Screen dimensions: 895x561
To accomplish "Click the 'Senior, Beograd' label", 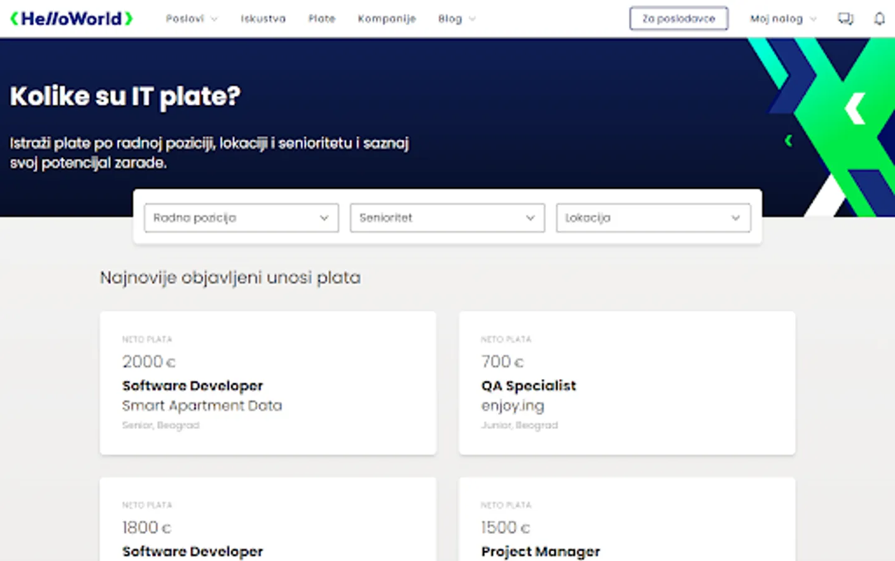I will click(x=161, y=425).
